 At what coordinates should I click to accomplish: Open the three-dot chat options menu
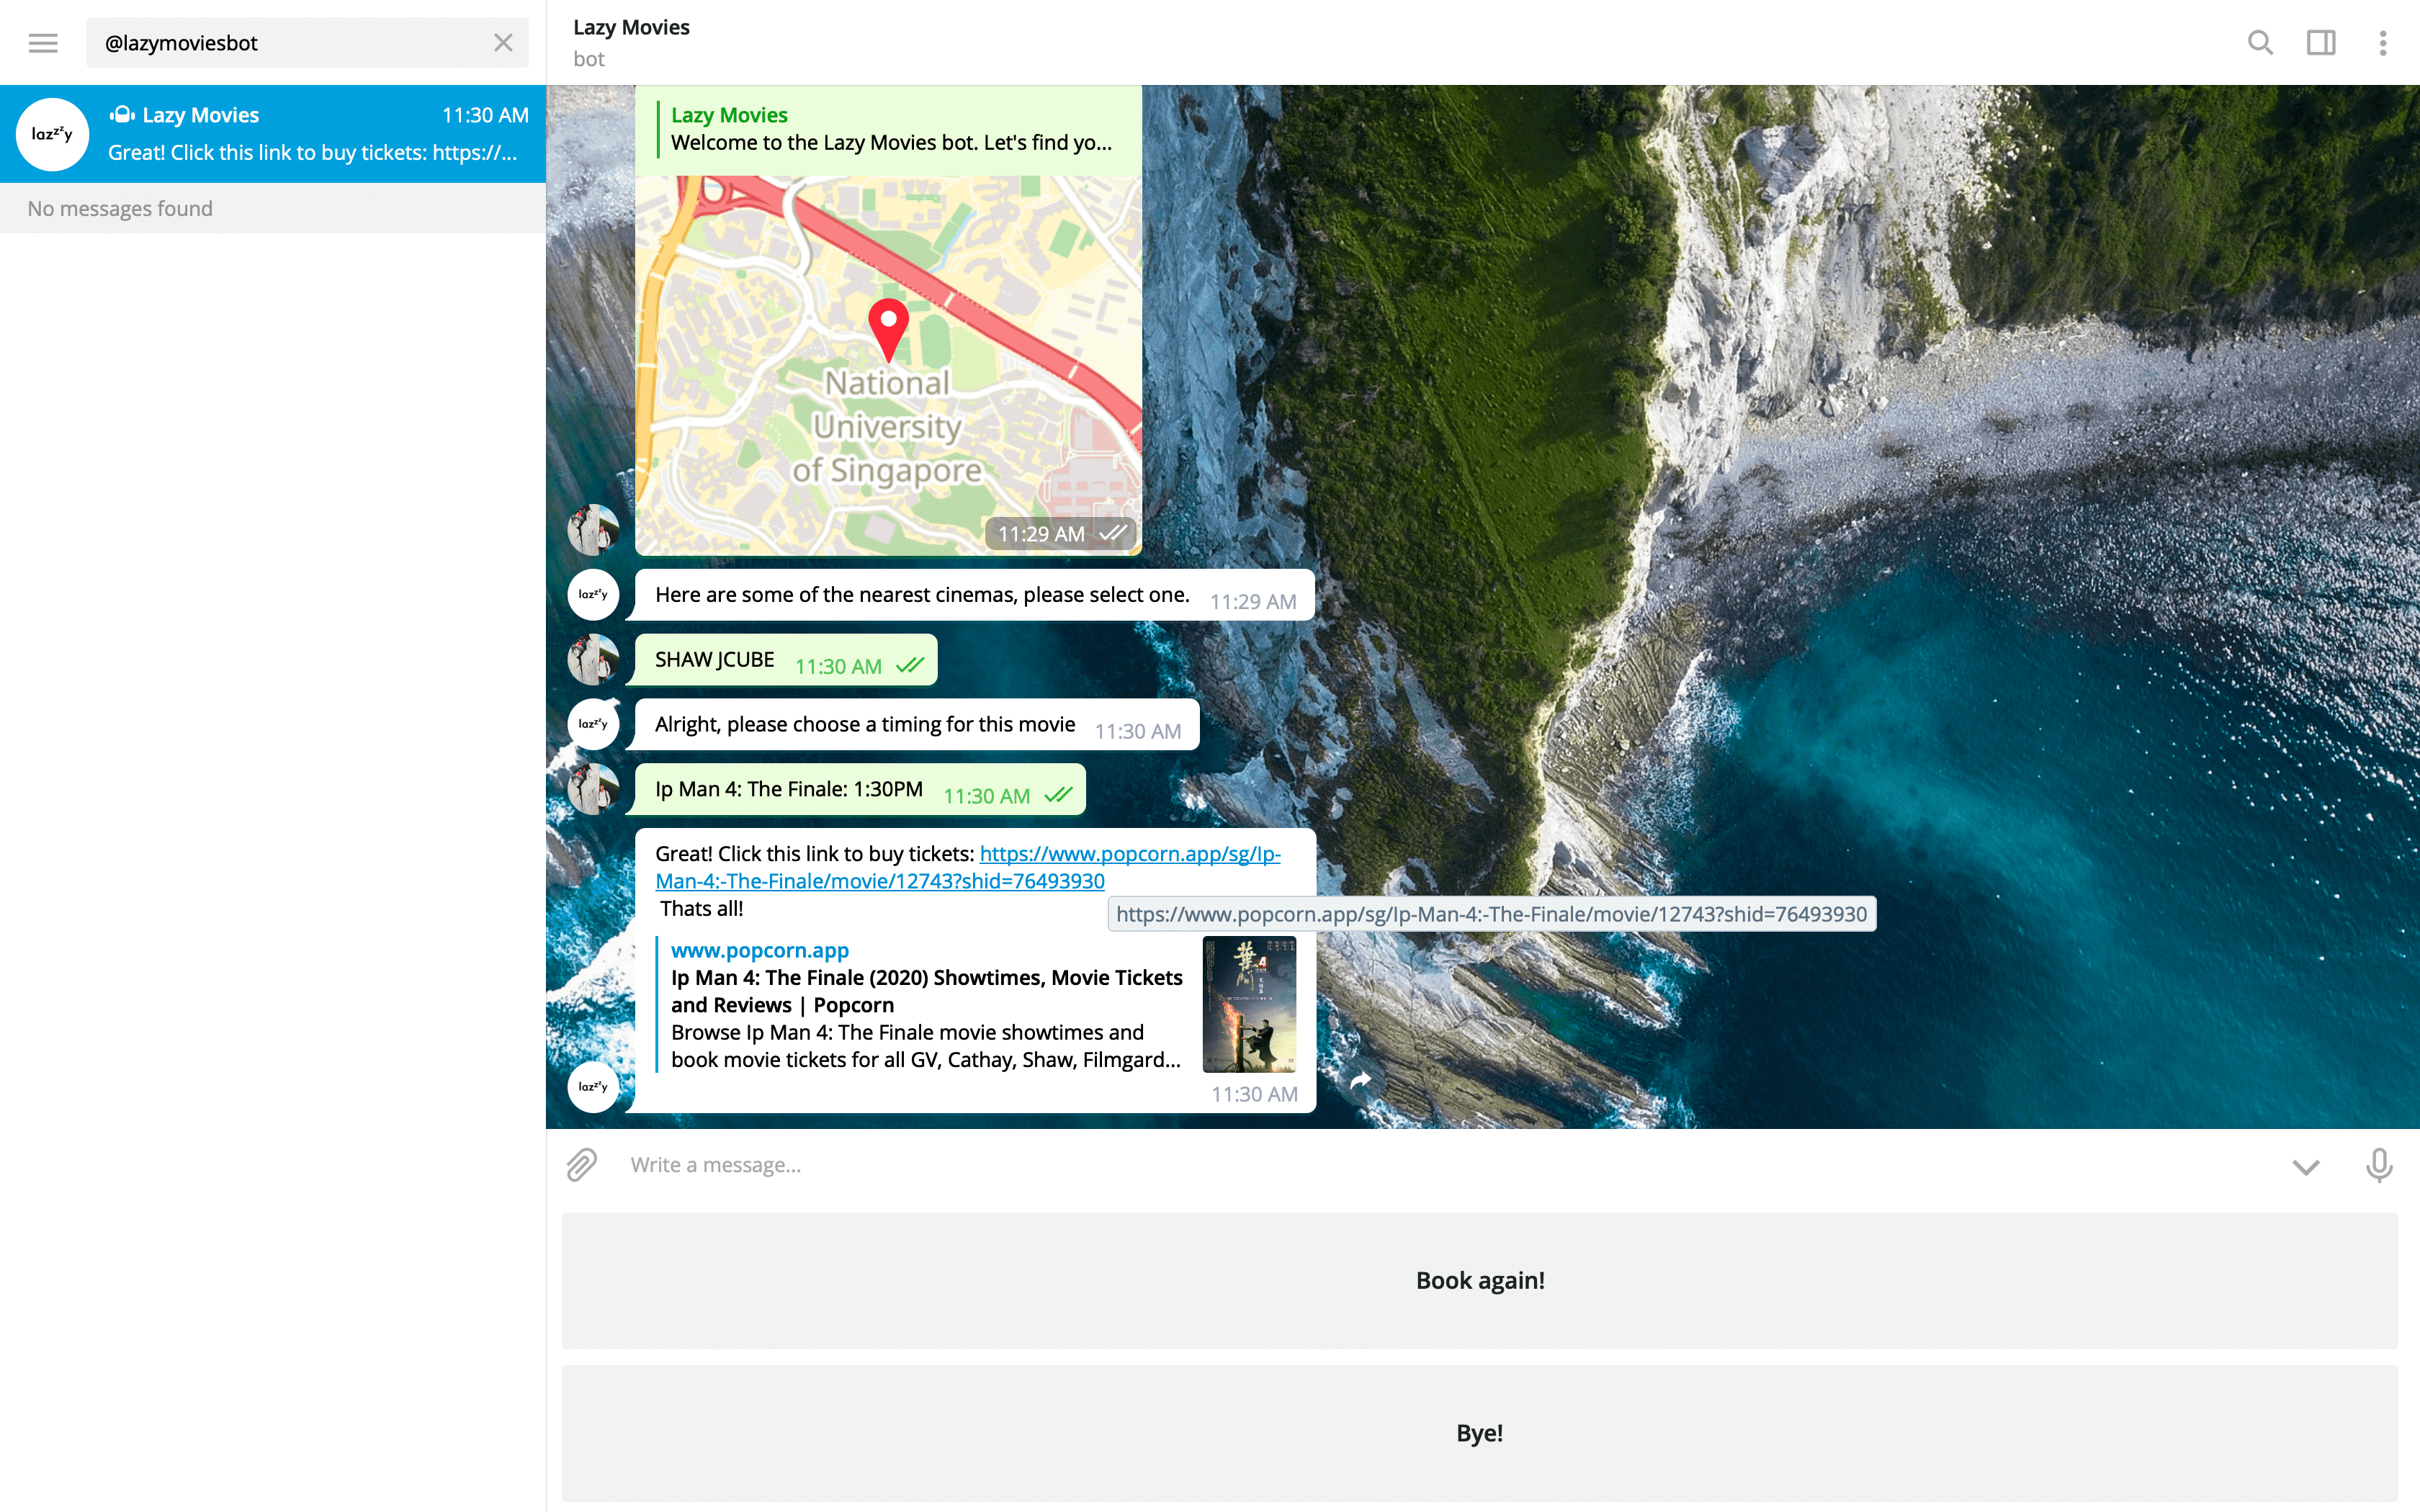(2383, 43)
